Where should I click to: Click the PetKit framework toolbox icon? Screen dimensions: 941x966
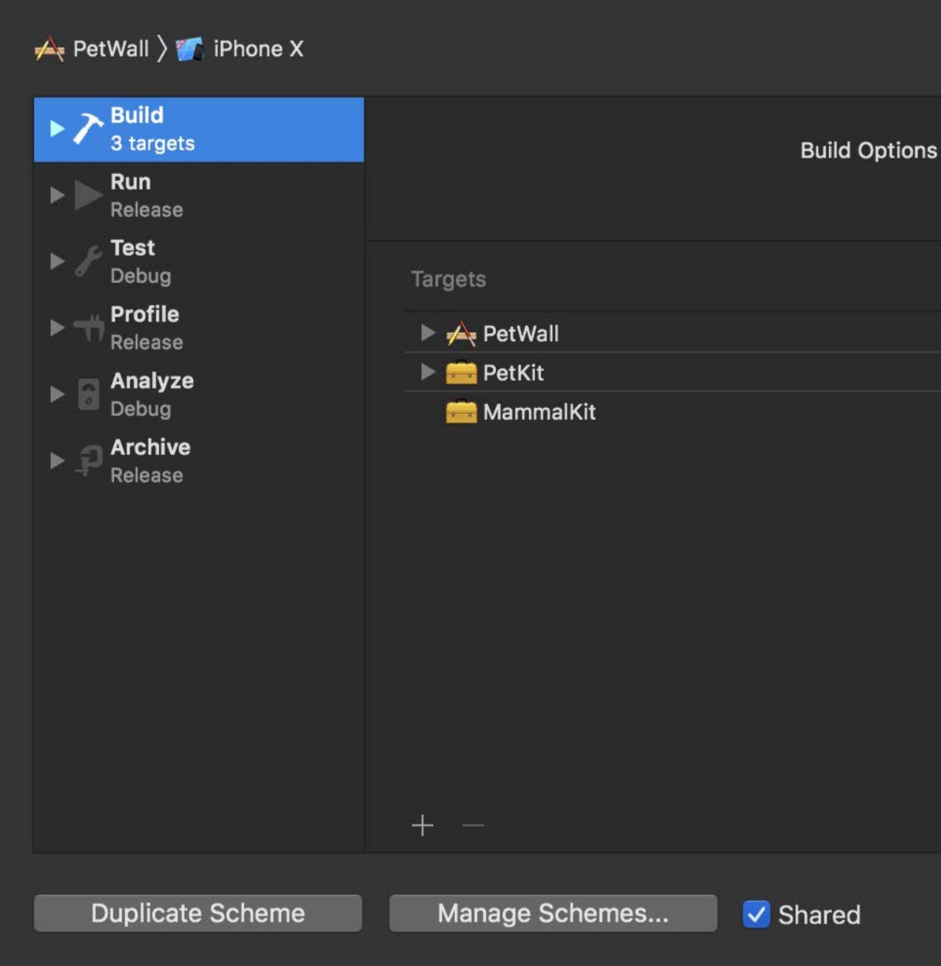pyautogui.click(x=461, y=372)
